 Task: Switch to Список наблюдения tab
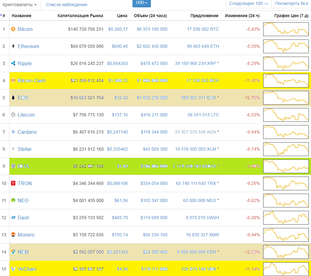[x=67, y=5]
